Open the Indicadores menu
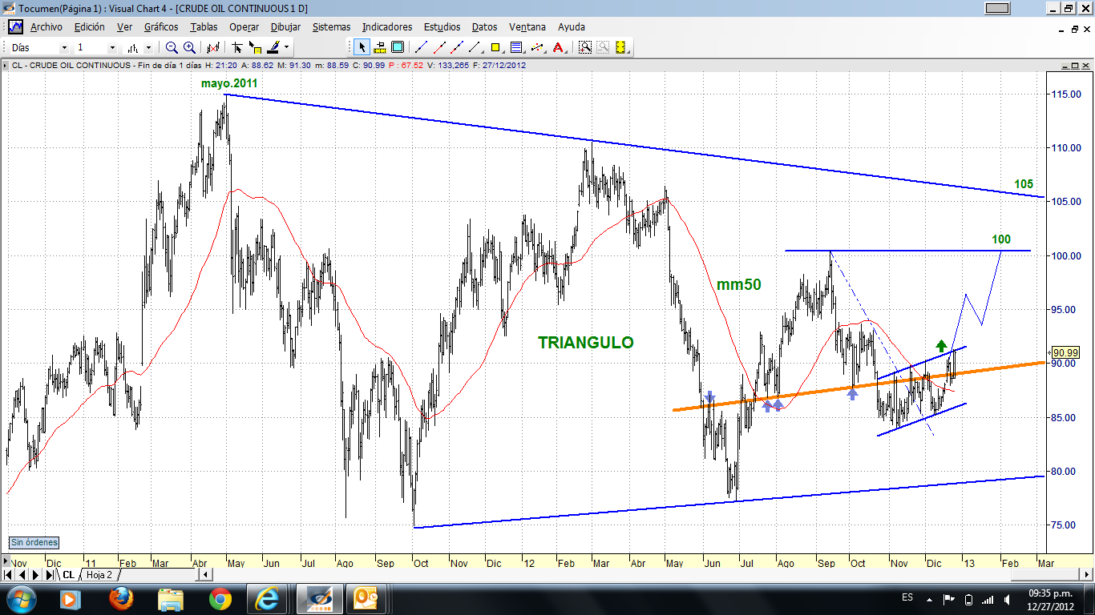The height and width of the screenshot is (615, 1095). (x=386, y=26)
